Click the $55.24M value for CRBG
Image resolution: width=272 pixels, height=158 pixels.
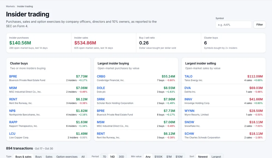tap(168, 76)
